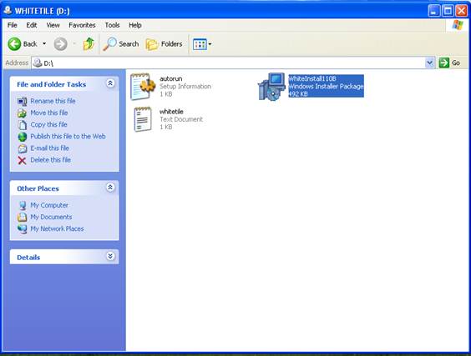
Task: Select the WhiteInstall110B installer package icon
Action: [271, 87]
